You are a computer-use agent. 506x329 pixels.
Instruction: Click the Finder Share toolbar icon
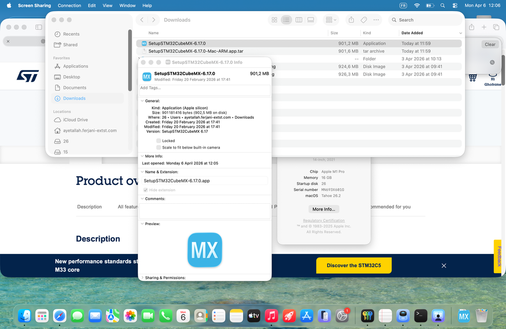352,20
